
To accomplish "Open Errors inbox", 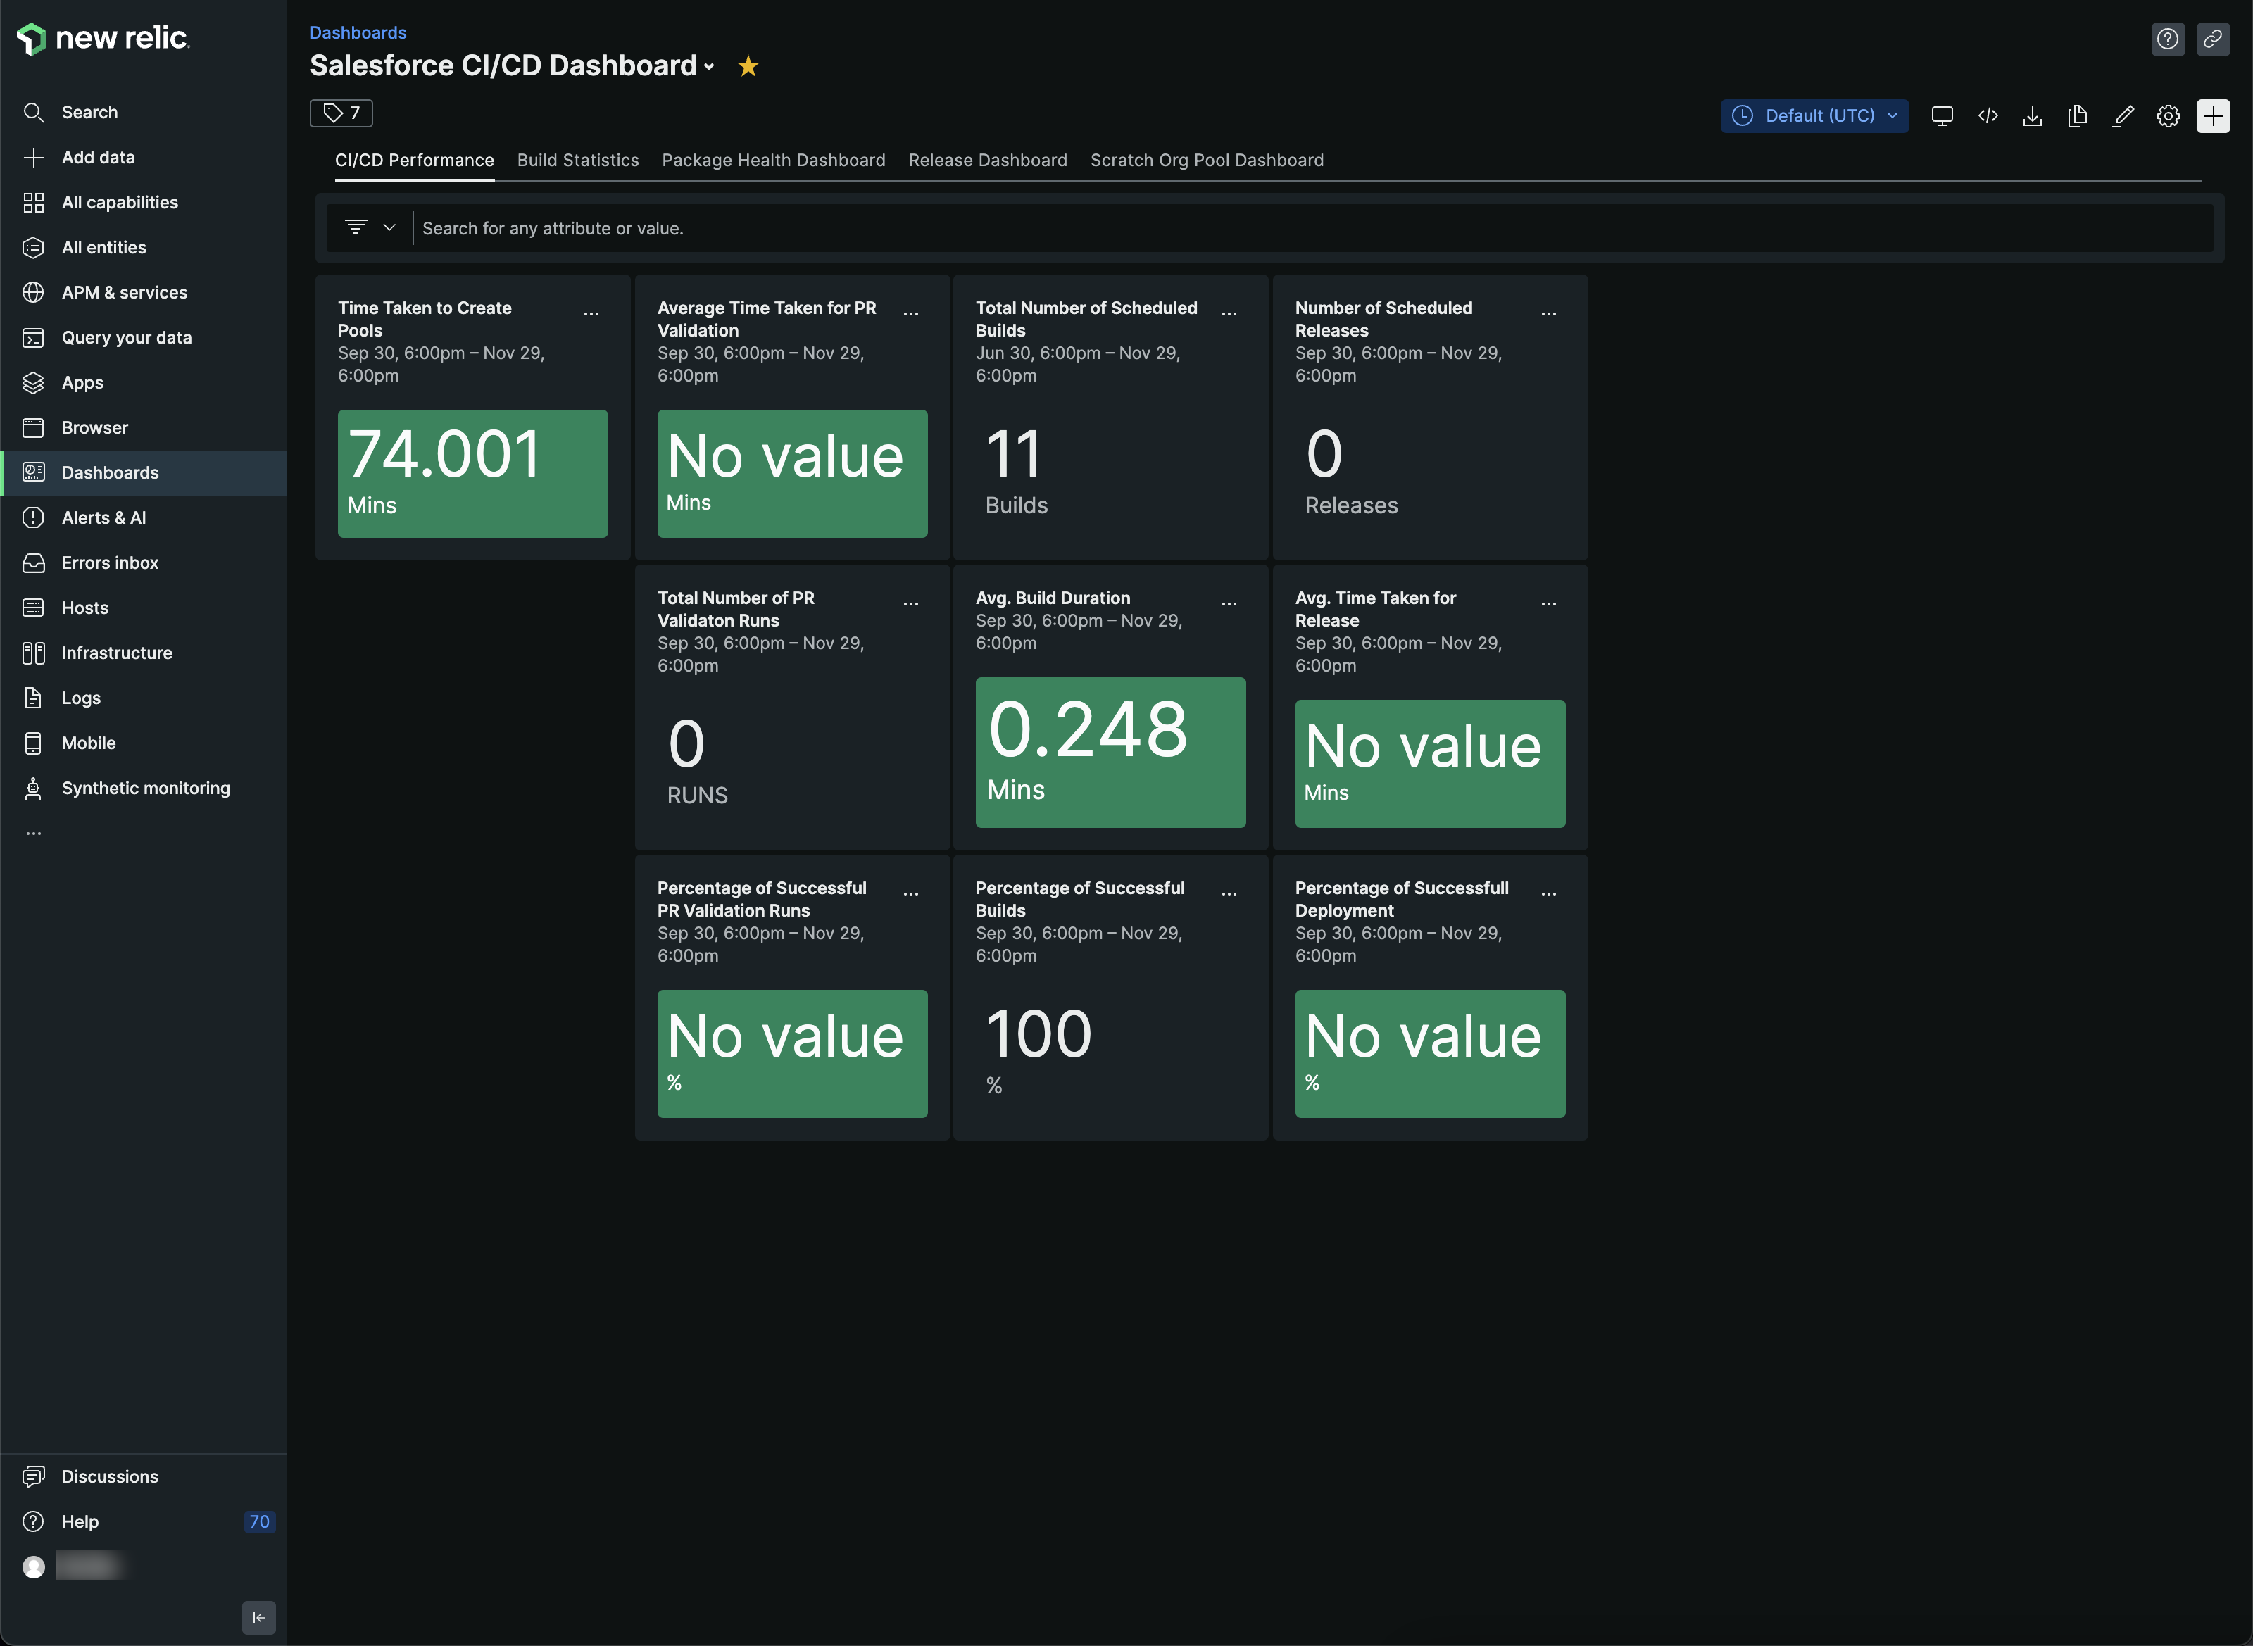I will click(144, 563).
